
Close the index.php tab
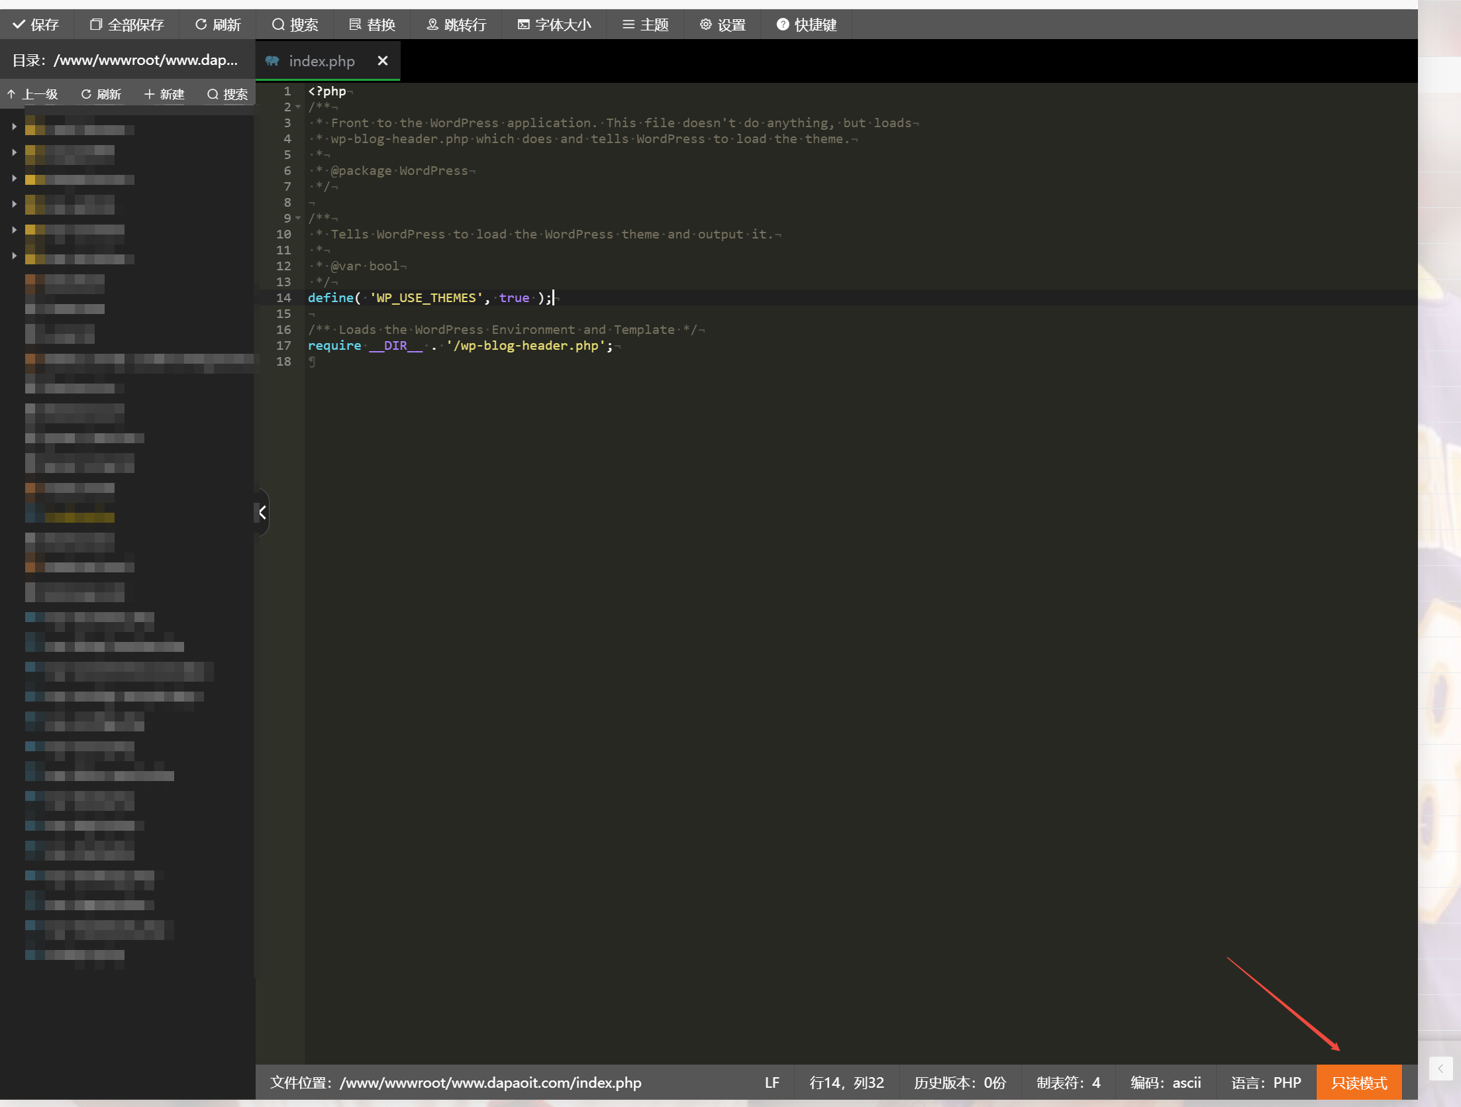tap(382, 61)
